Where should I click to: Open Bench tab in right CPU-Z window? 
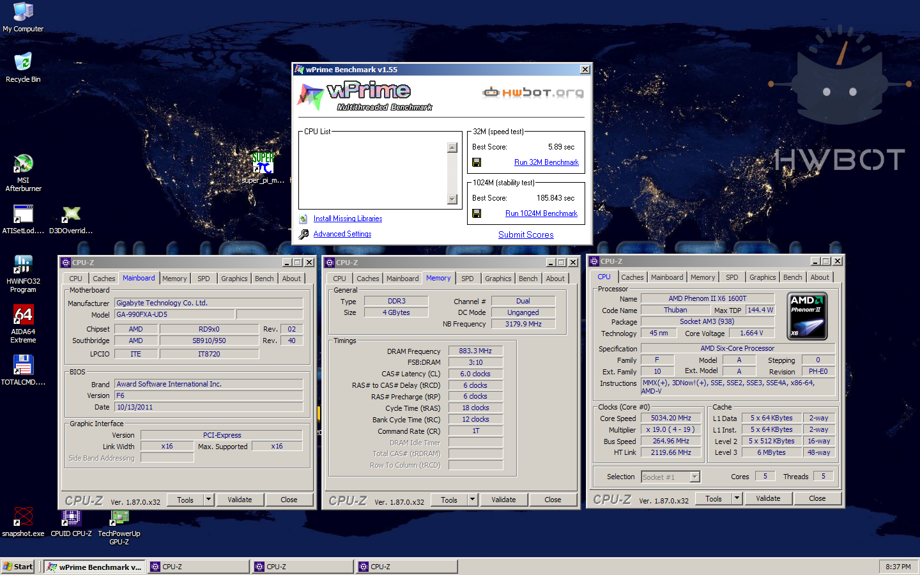click(793, 277)
